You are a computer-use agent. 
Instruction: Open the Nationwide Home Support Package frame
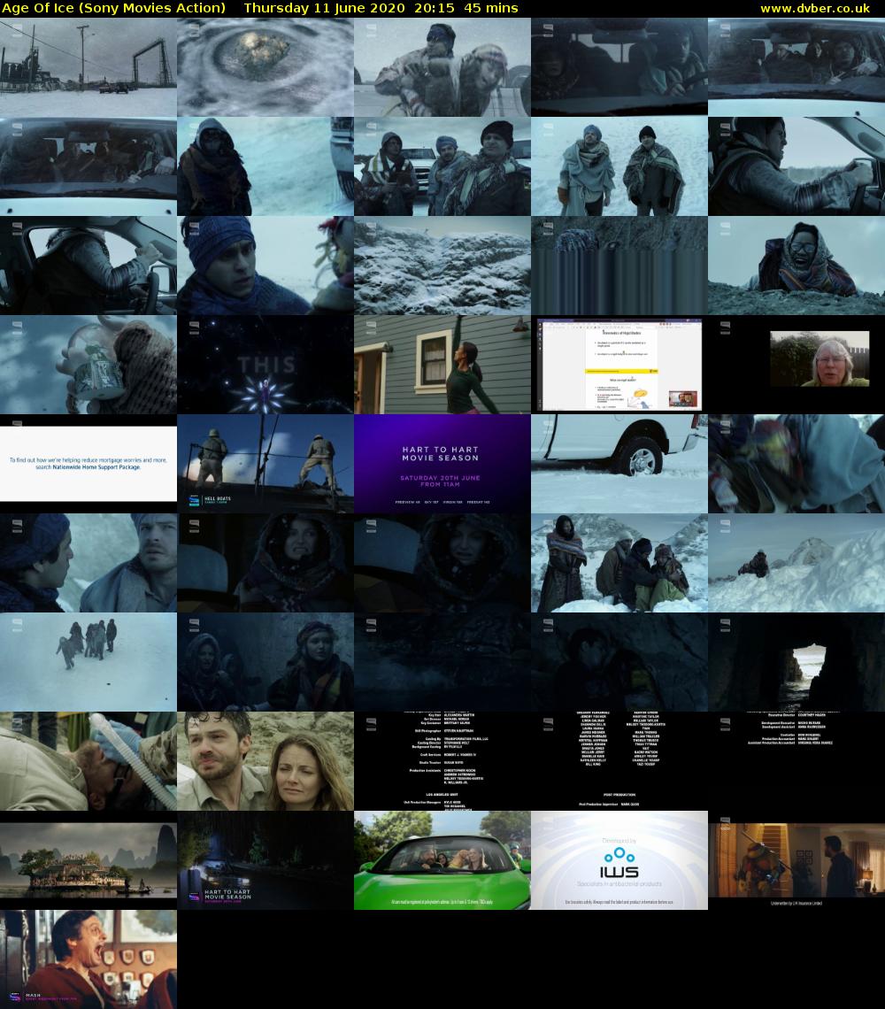[x=88, y=463]
